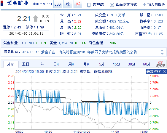
Task: Click the 融 margin trading button
Action: (68, 4)
